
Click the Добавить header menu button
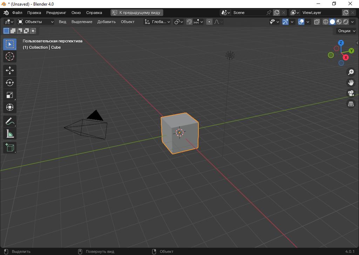pyautogui.click(x=107, y=22)
